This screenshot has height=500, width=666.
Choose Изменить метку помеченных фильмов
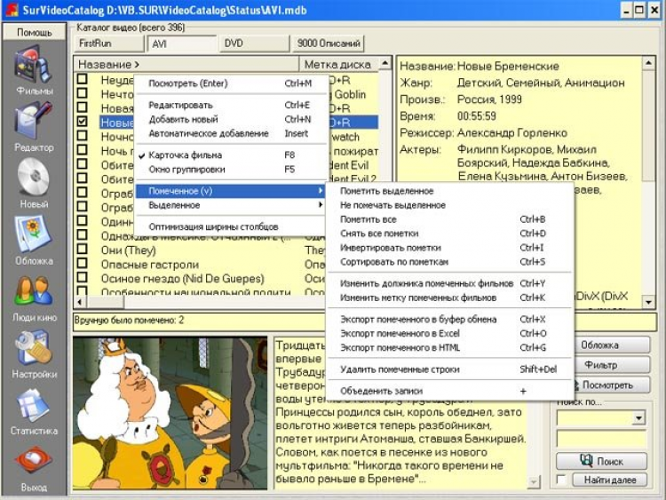(x=449, y=298)
